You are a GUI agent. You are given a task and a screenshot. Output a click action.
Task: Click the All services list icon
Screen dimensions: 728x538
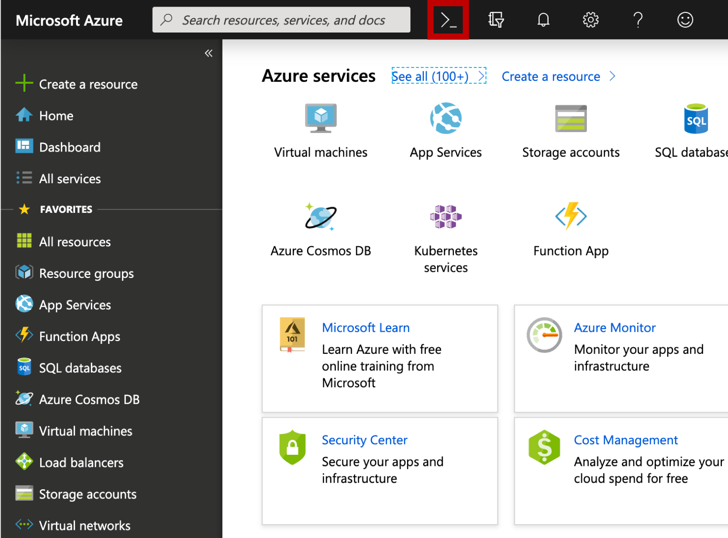[24, 177]
